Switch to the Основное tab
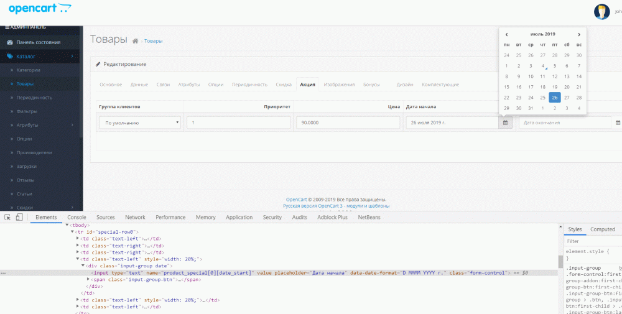 pyautogui.click(x=111, y=85)
